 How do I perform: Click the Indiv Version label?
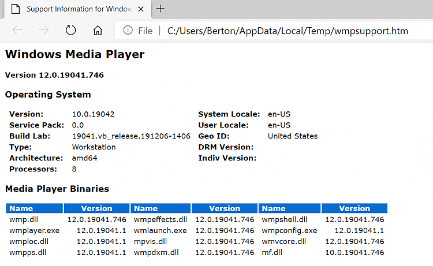click(227, 158)
